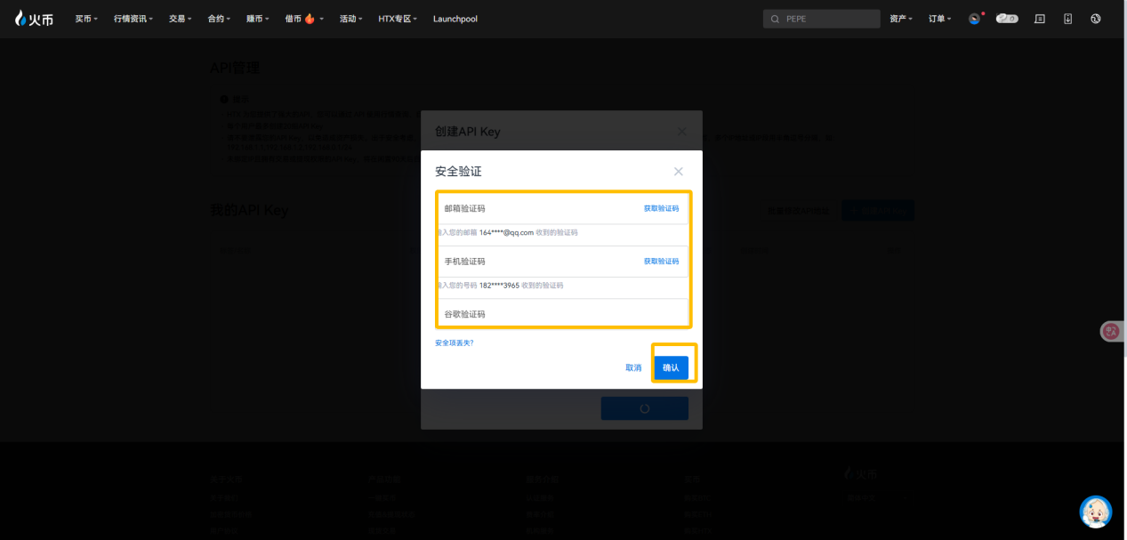This screenshot has height=540, width=1127.
Task: Open the points badge pill in header
Action: click(x=1007, y=18)
